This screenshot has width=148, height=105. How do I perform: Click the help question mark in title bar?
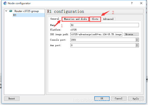tap(132, 3)
